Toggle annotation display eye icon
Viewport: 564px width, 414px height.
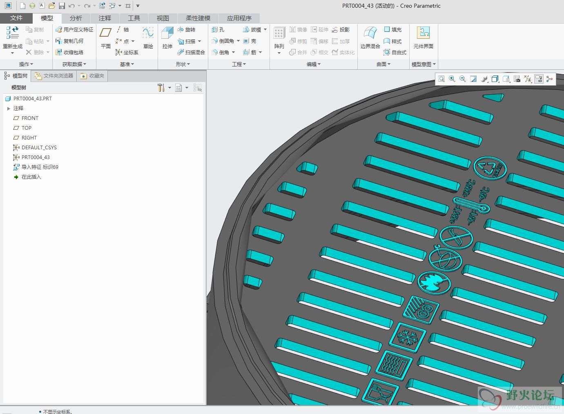tap(539, 79)
